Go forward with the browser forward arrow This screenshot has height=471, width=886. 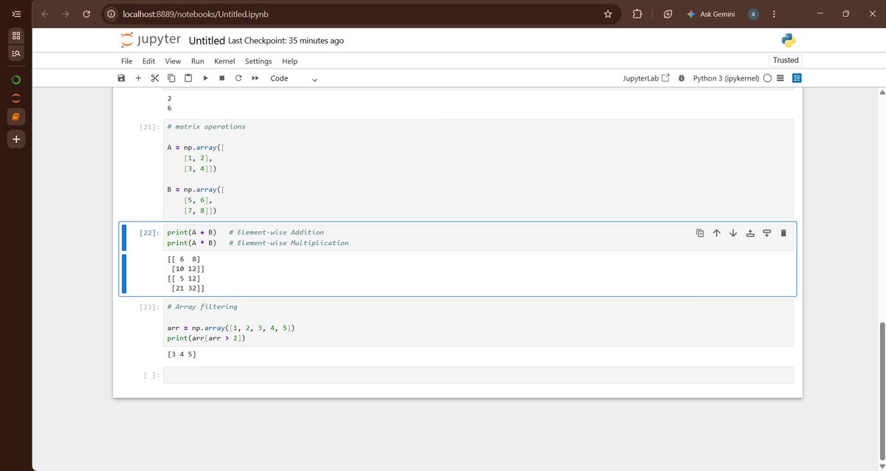(66, 14)
